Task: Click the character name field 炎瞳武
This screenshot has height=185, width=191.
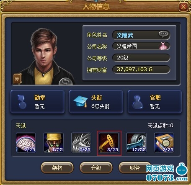Action: (141, 35)
